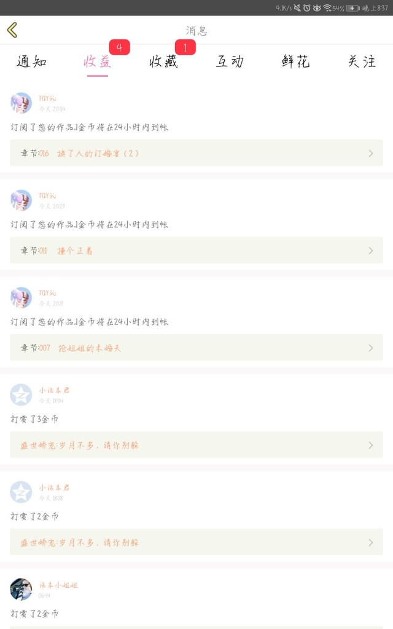Expand chevron on chapter 016 row
This screenshot has height=629, width=393.
click(x=371, y=154)
